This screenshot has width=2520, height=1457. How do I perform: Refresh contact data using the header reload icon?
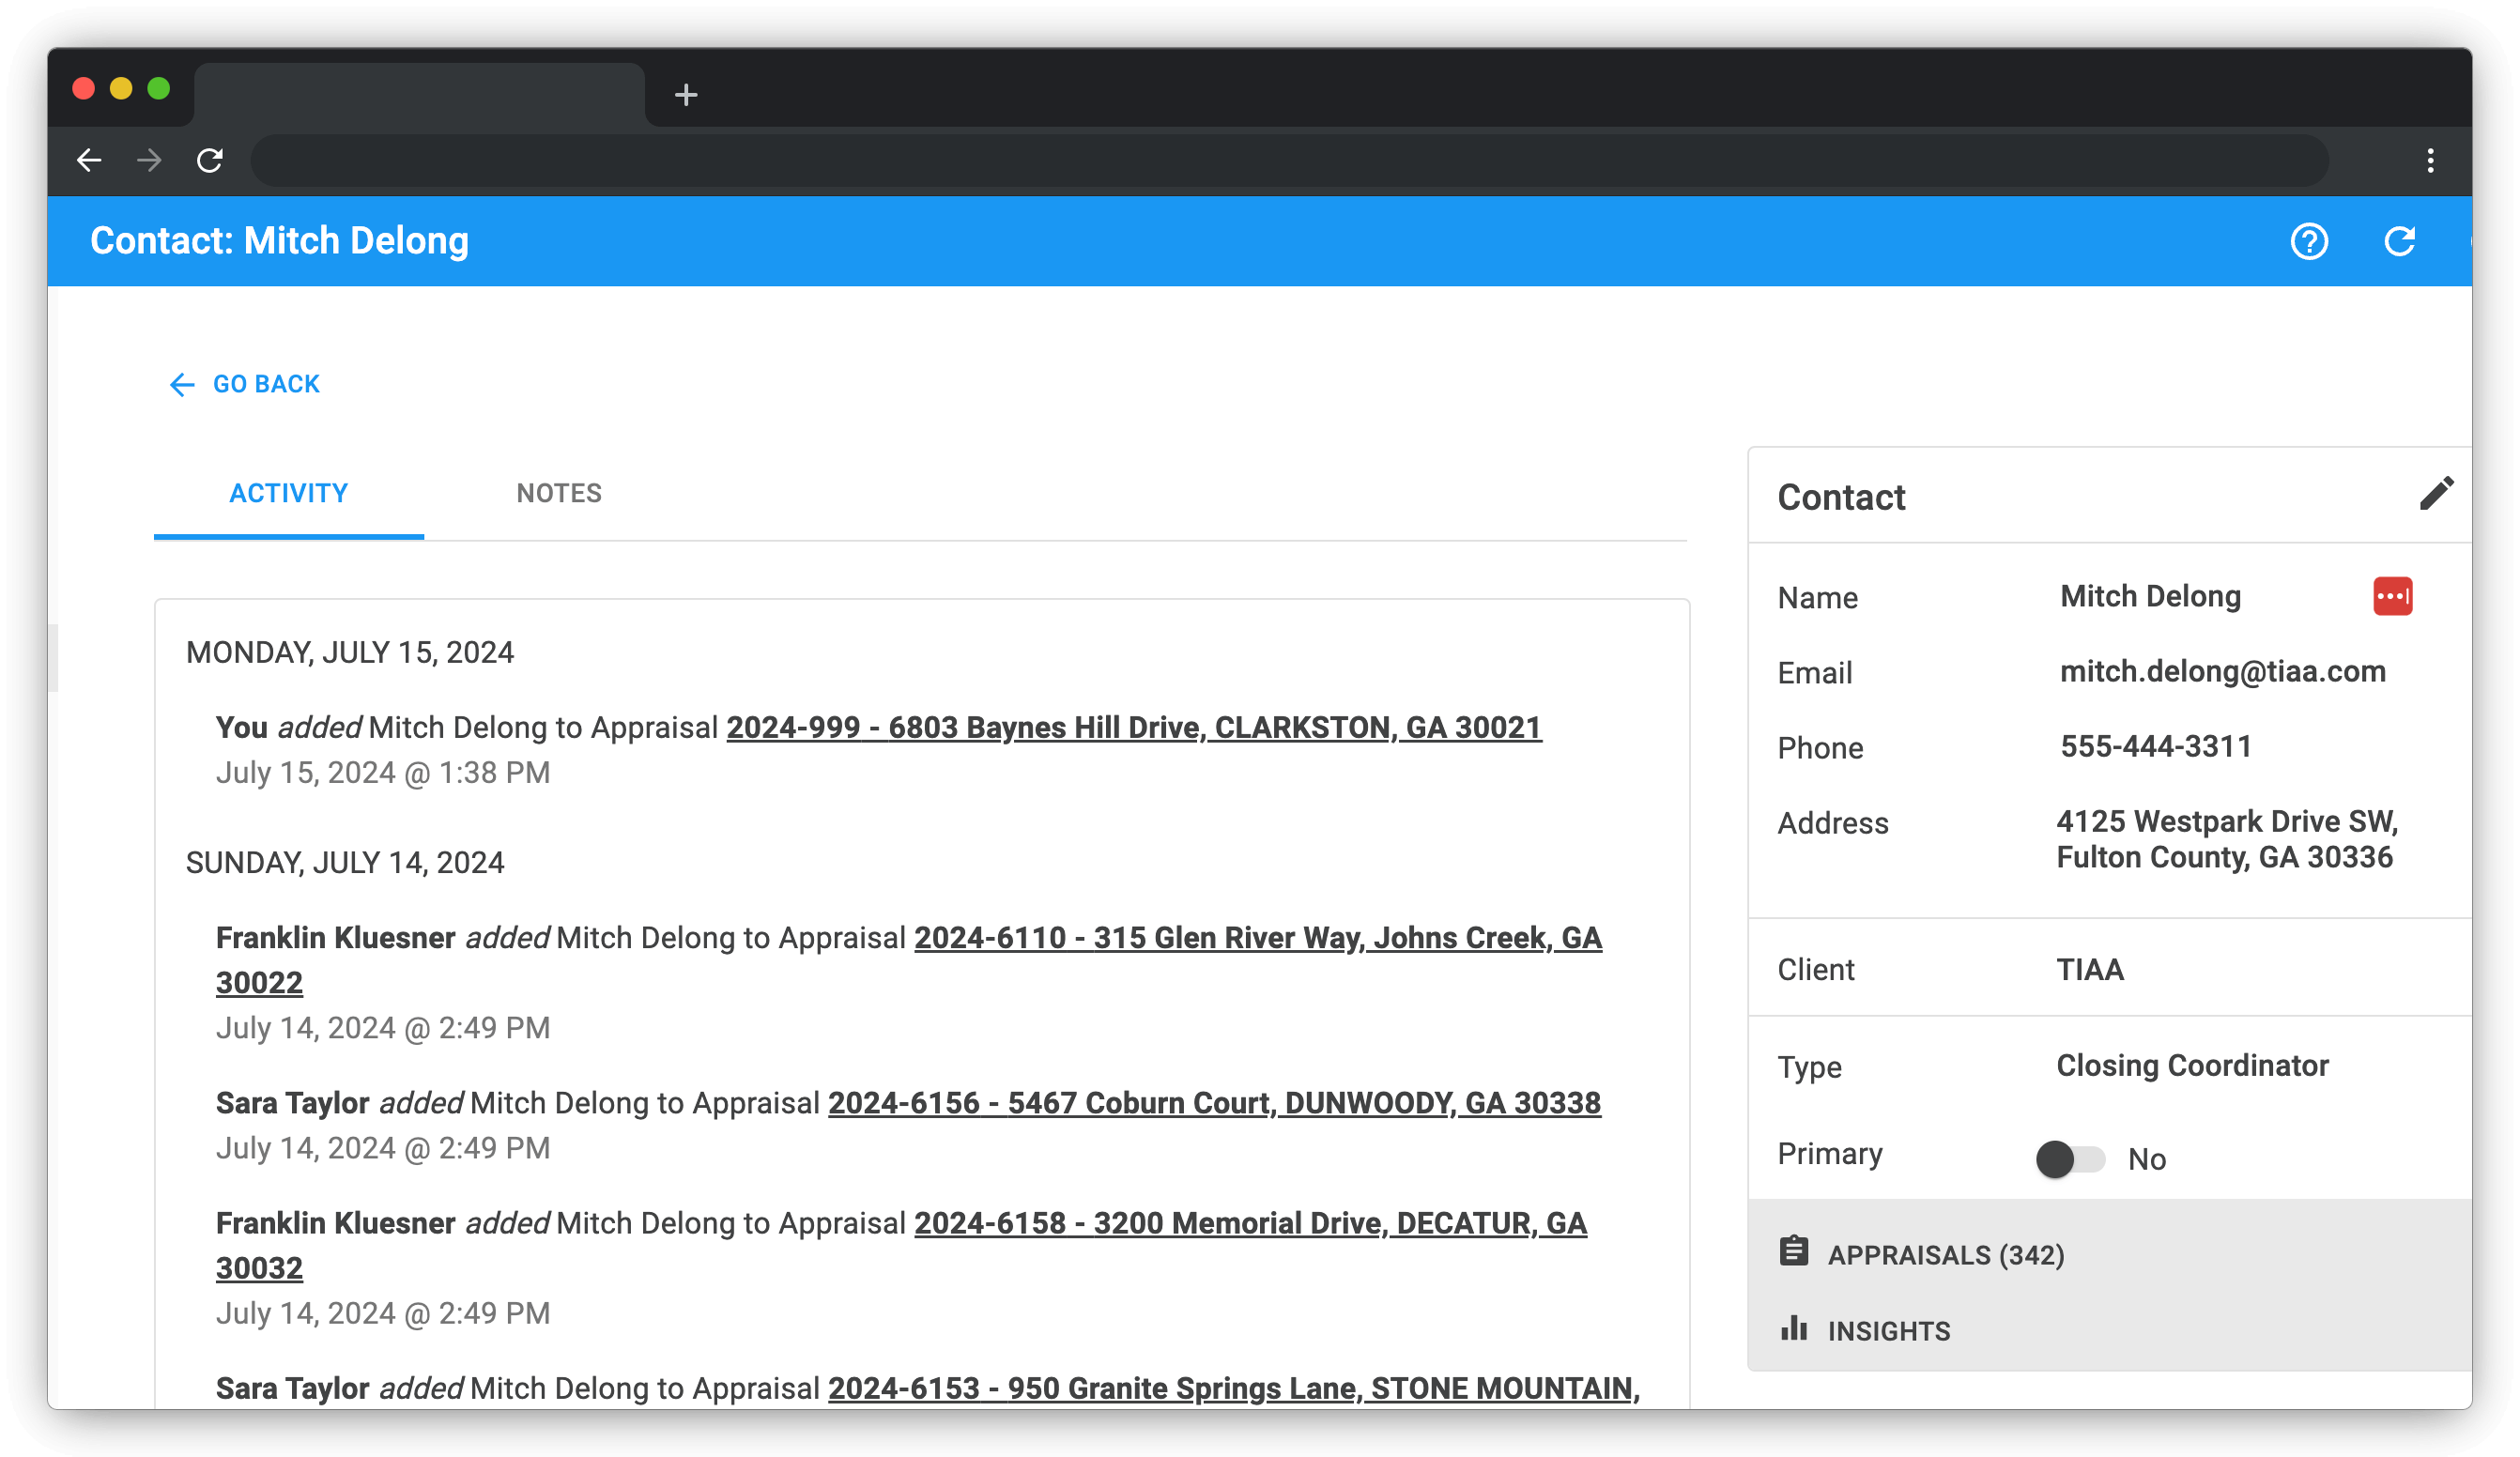coord(2400,241)
